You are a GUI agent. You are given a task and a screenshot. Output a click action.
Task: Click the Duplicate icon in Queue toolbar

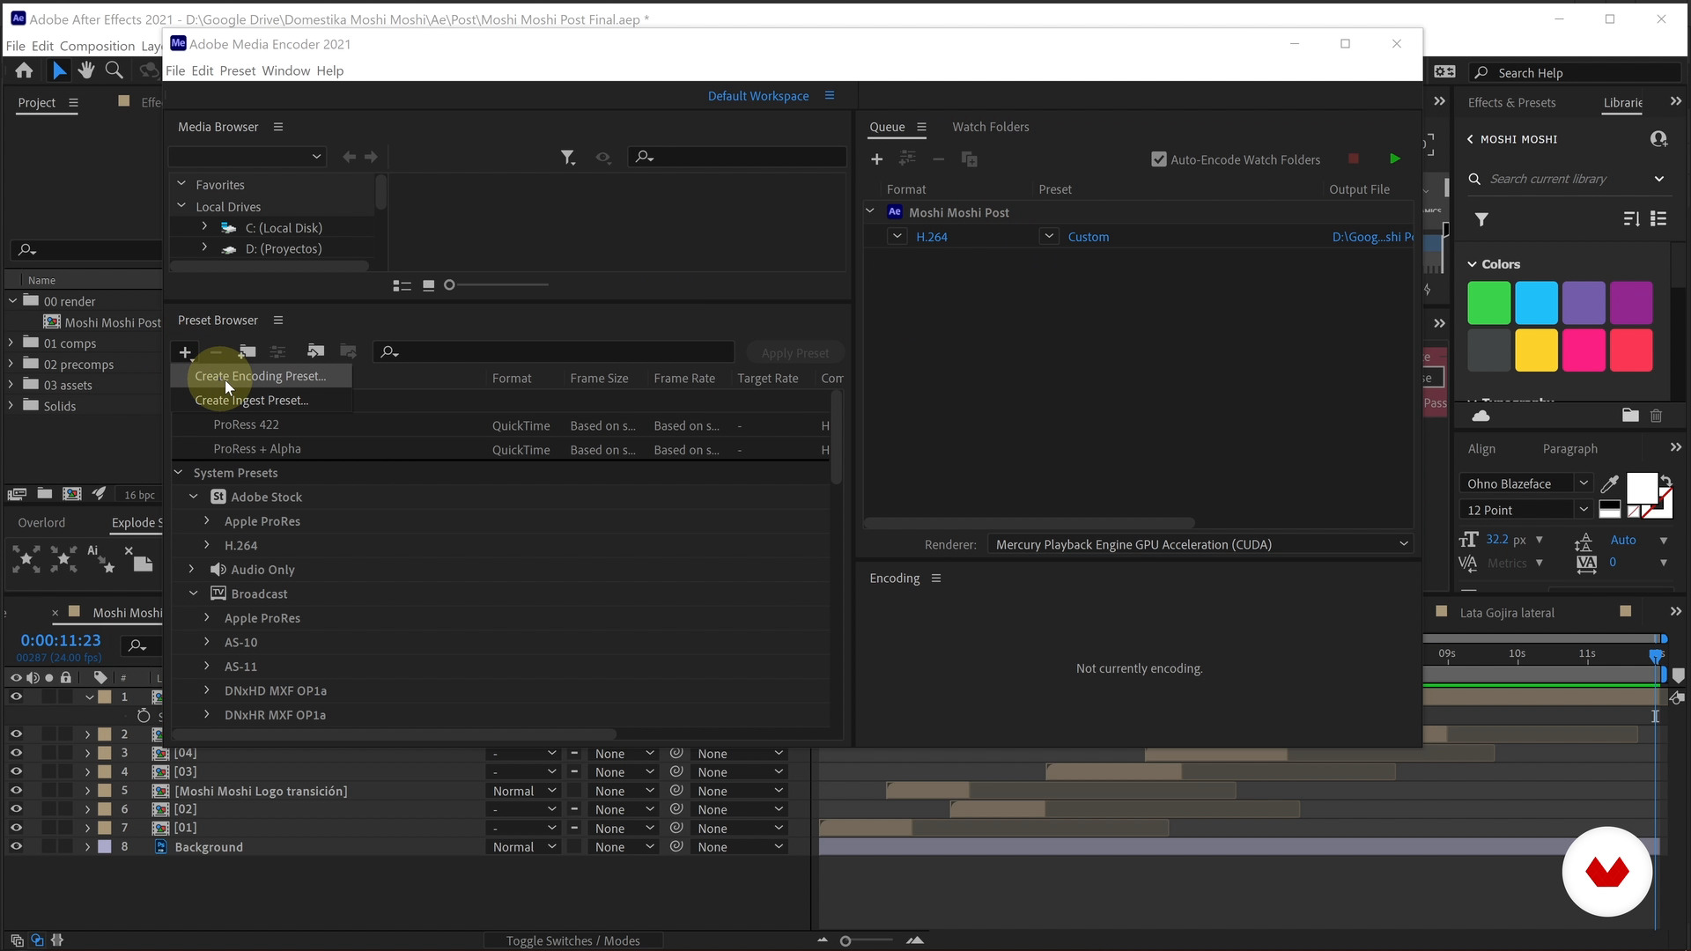pyautogui.click(x=969, y=159)
